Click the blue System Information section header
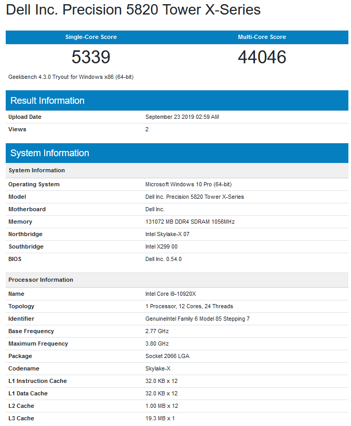351x426 pixels. click(x=49, y=153)
